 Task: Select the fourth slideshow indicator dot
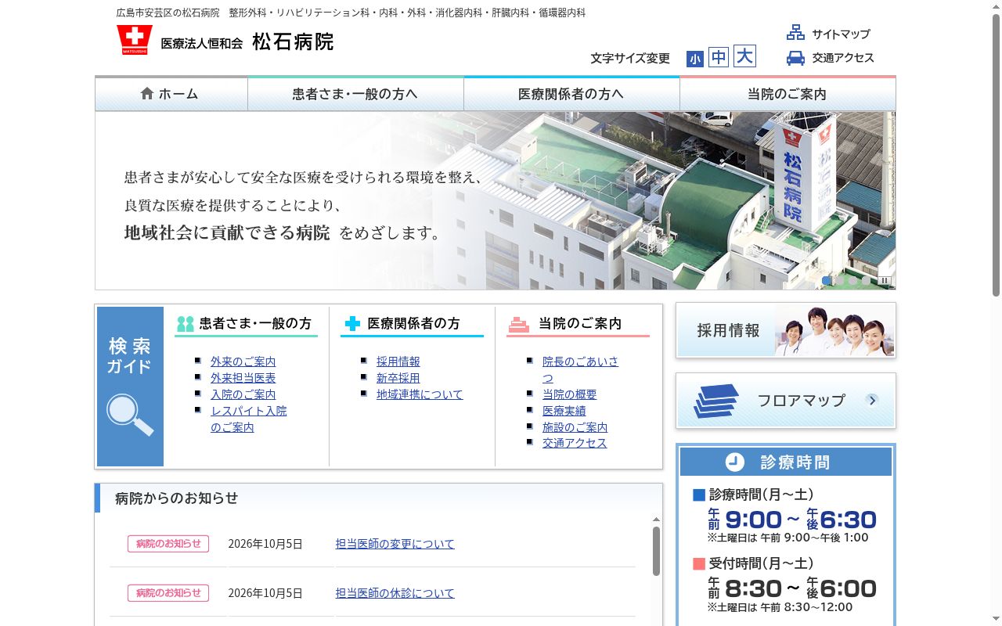[867, 280]
